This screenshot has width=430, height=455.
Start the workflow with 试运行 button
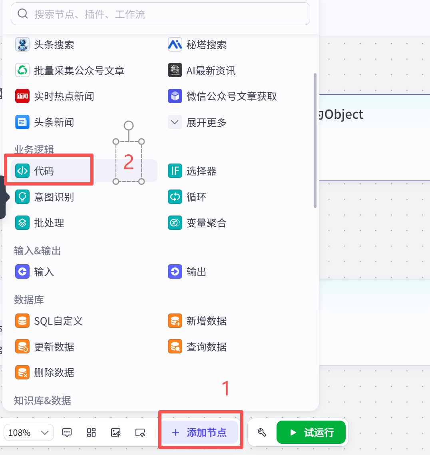(311, 432)
